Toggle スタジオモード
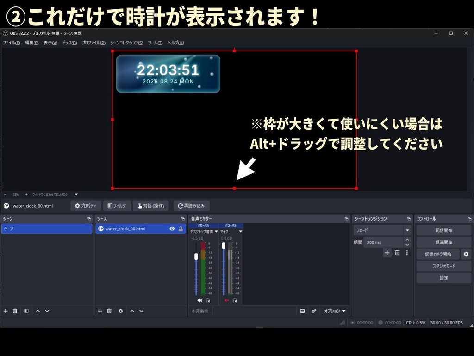Viewport: 474px width, 356px height. tap(444, 266)
